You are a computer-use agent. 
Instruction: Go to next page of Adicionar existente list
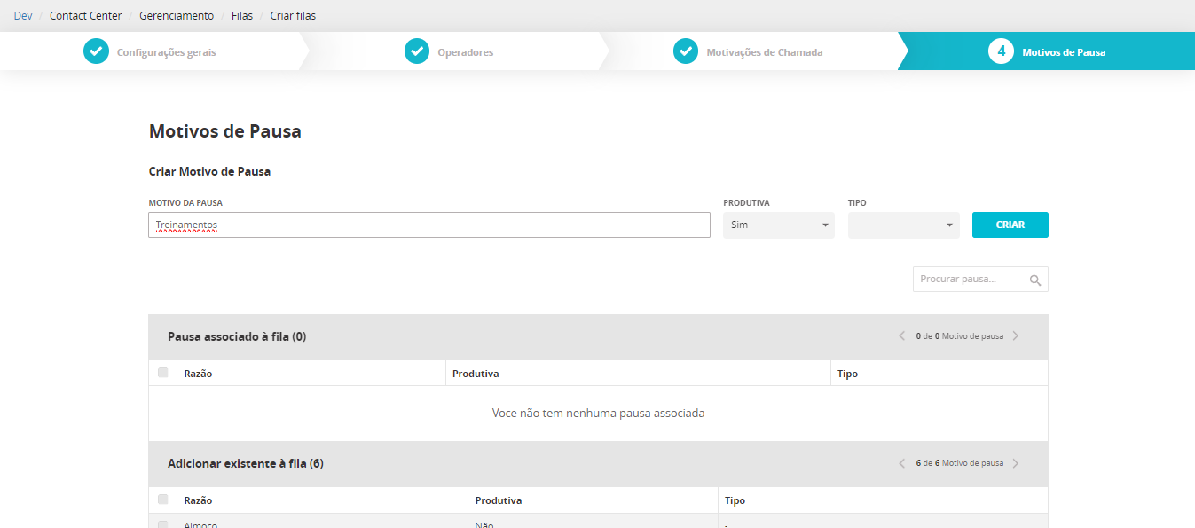(x=1016, y=463)
